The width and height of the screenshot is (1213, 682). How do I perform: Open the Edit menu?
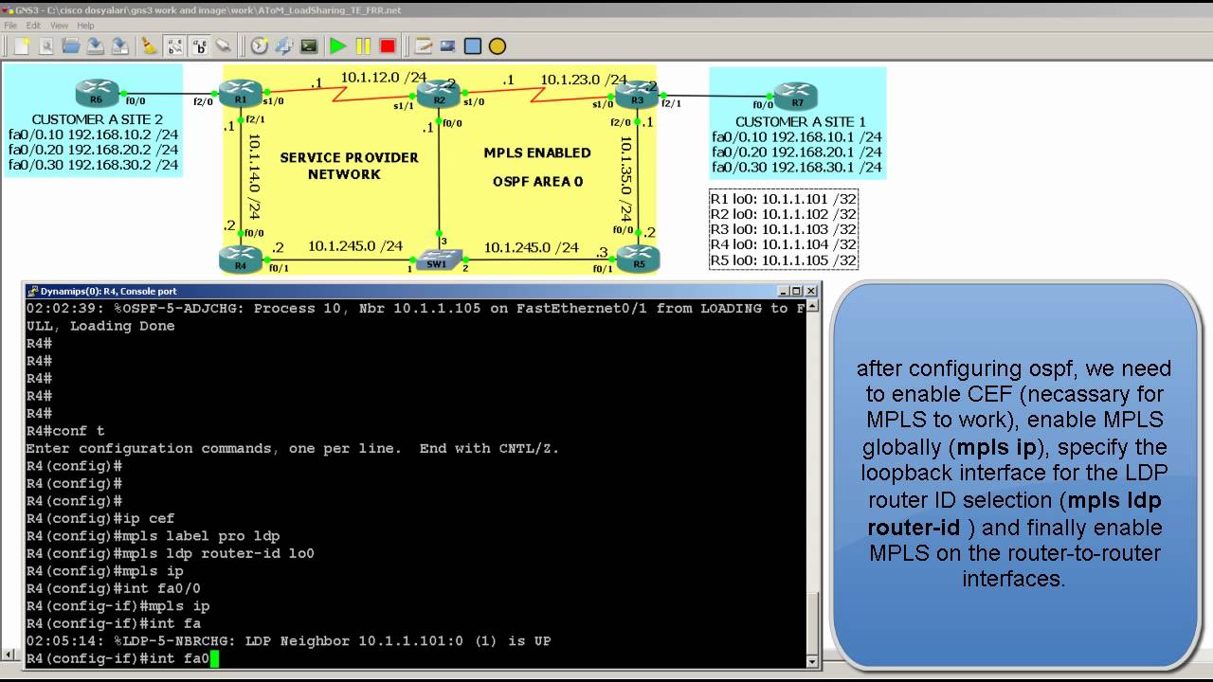[x=33, y=26]
